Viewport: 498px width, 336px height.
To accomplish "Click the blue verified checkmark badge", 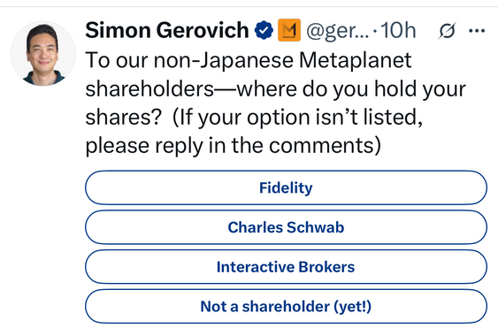I will point(264,30).
